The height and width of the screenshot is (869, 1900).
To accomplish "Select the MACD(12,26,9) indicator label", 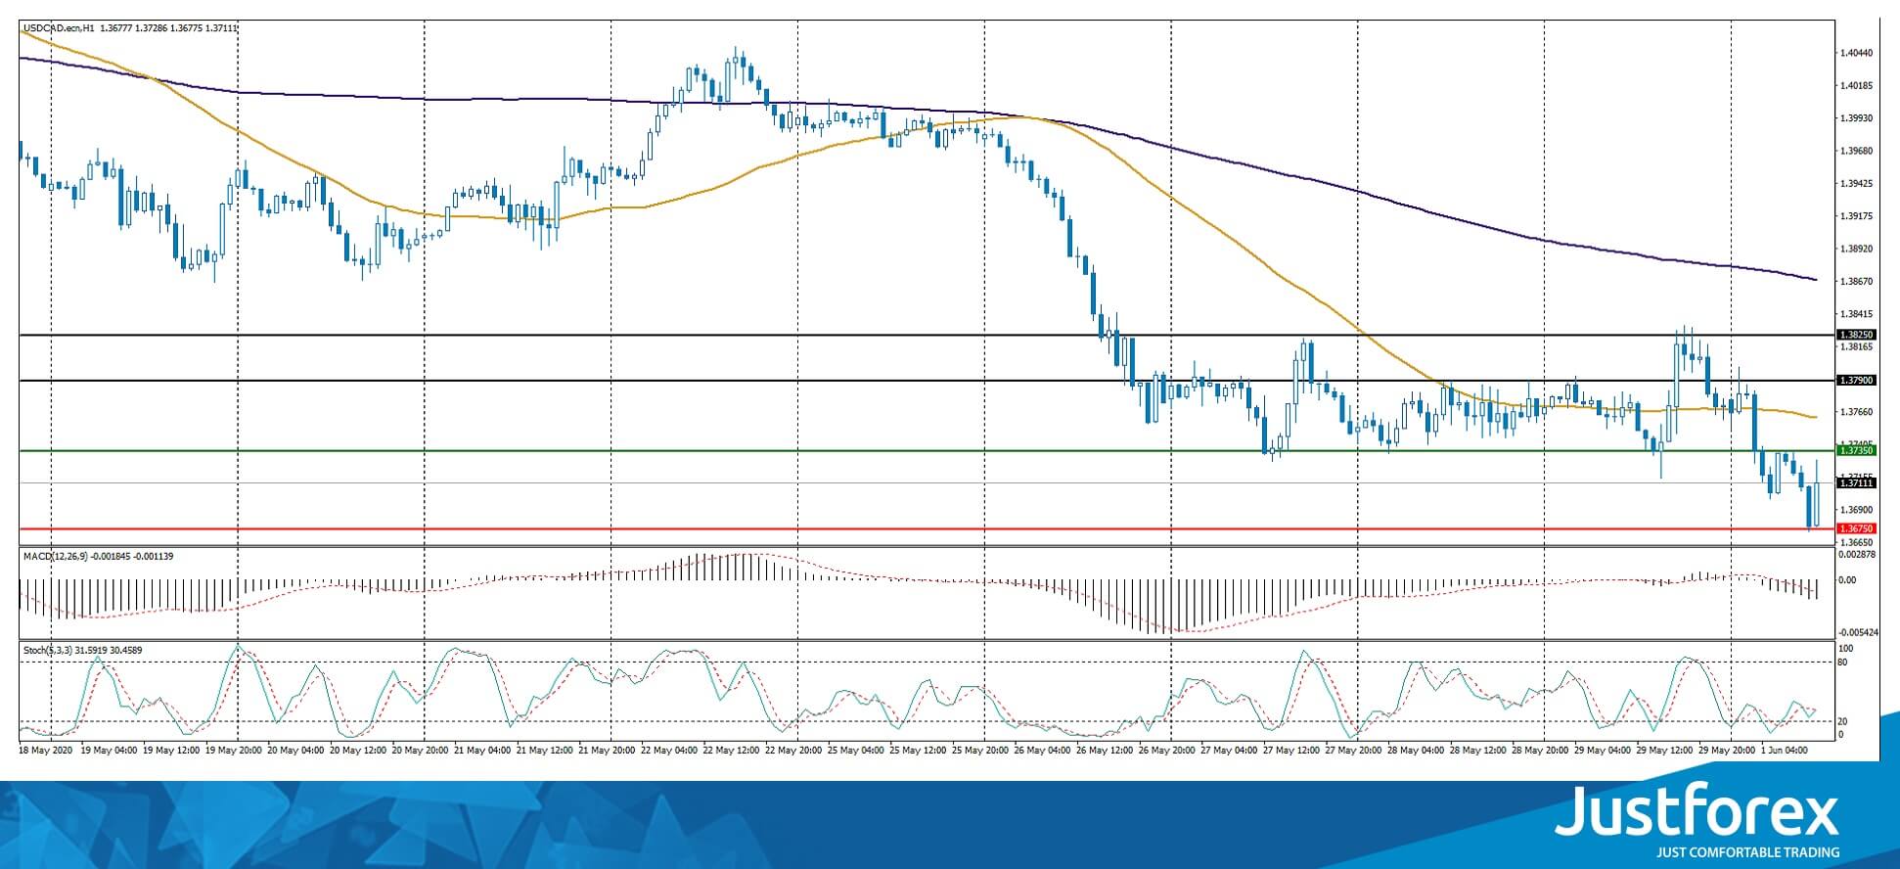I will (x=57, y=557).
